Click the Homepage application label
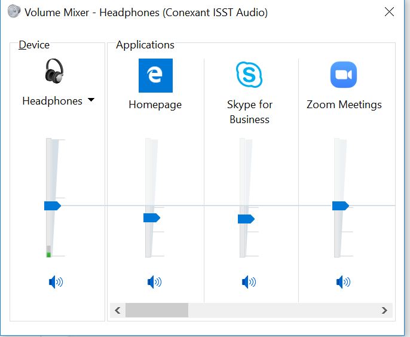 pos(155,105)
